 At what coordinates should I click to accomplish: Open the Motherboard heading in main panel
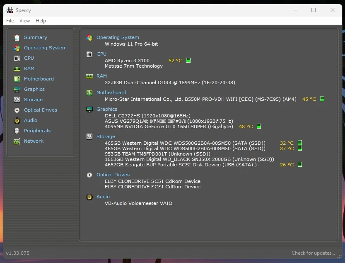[111, 93]
